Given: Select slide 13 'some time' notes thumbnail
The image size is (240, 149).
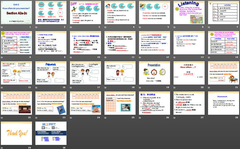Looking at the screenshot, I should tap(189, 43).
